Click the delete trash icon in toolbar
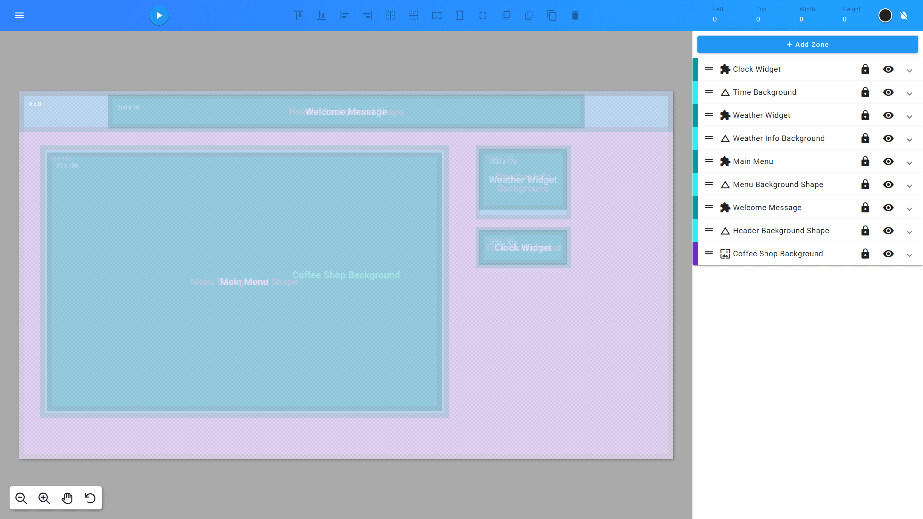Viewport: 923px width, 519px height. coord(575,15)
